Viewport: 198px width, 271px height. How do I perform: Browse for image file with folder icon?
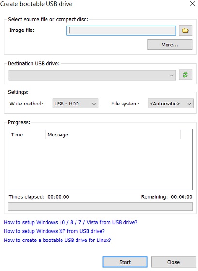coord(185,30)
